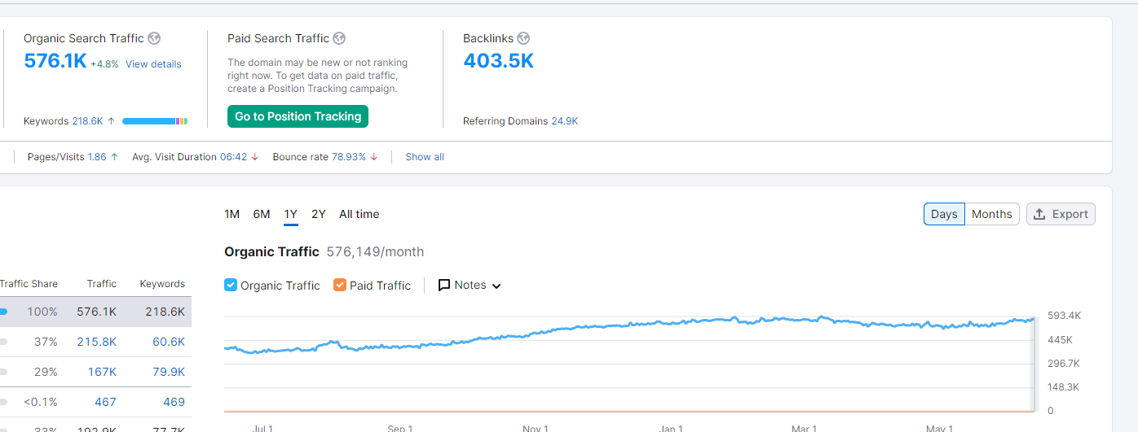
Task: Click keywords value 60.6K in table
Action: (x=169, y=342)
